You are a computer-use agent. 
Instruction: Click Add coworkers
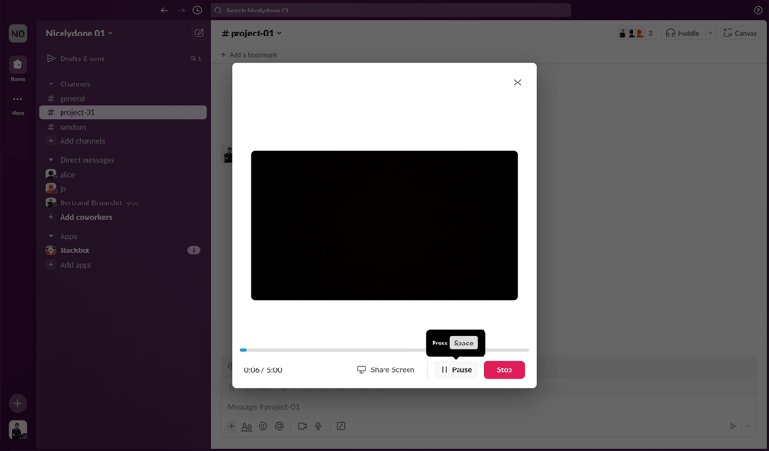(x=123, y=217)
